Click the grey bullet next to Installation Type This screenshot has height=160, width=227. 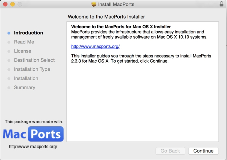point(9,69)
